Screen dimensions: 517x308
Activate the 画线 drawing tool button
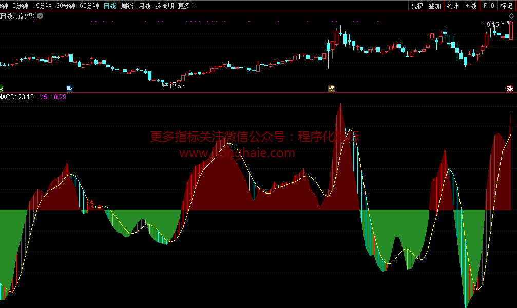pos(470,6)
